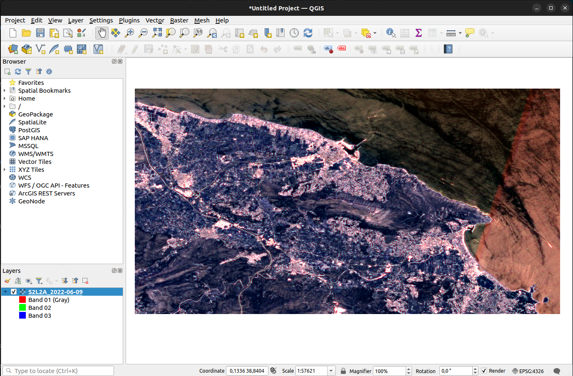Open the Temporal Controller clock panel
The image size is (573, 376).
click(x=294, y=33)
